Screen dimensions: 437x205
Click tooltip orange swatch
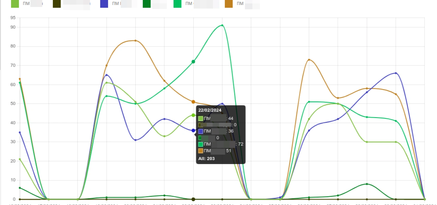[201, 151]
